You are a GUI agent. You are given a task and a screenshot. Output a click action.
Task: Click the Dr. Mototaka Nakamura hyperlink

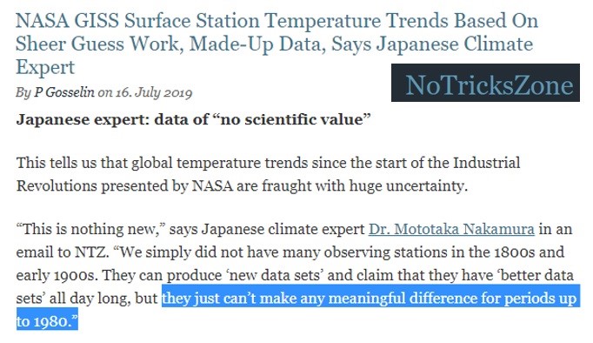click(451, 229)
